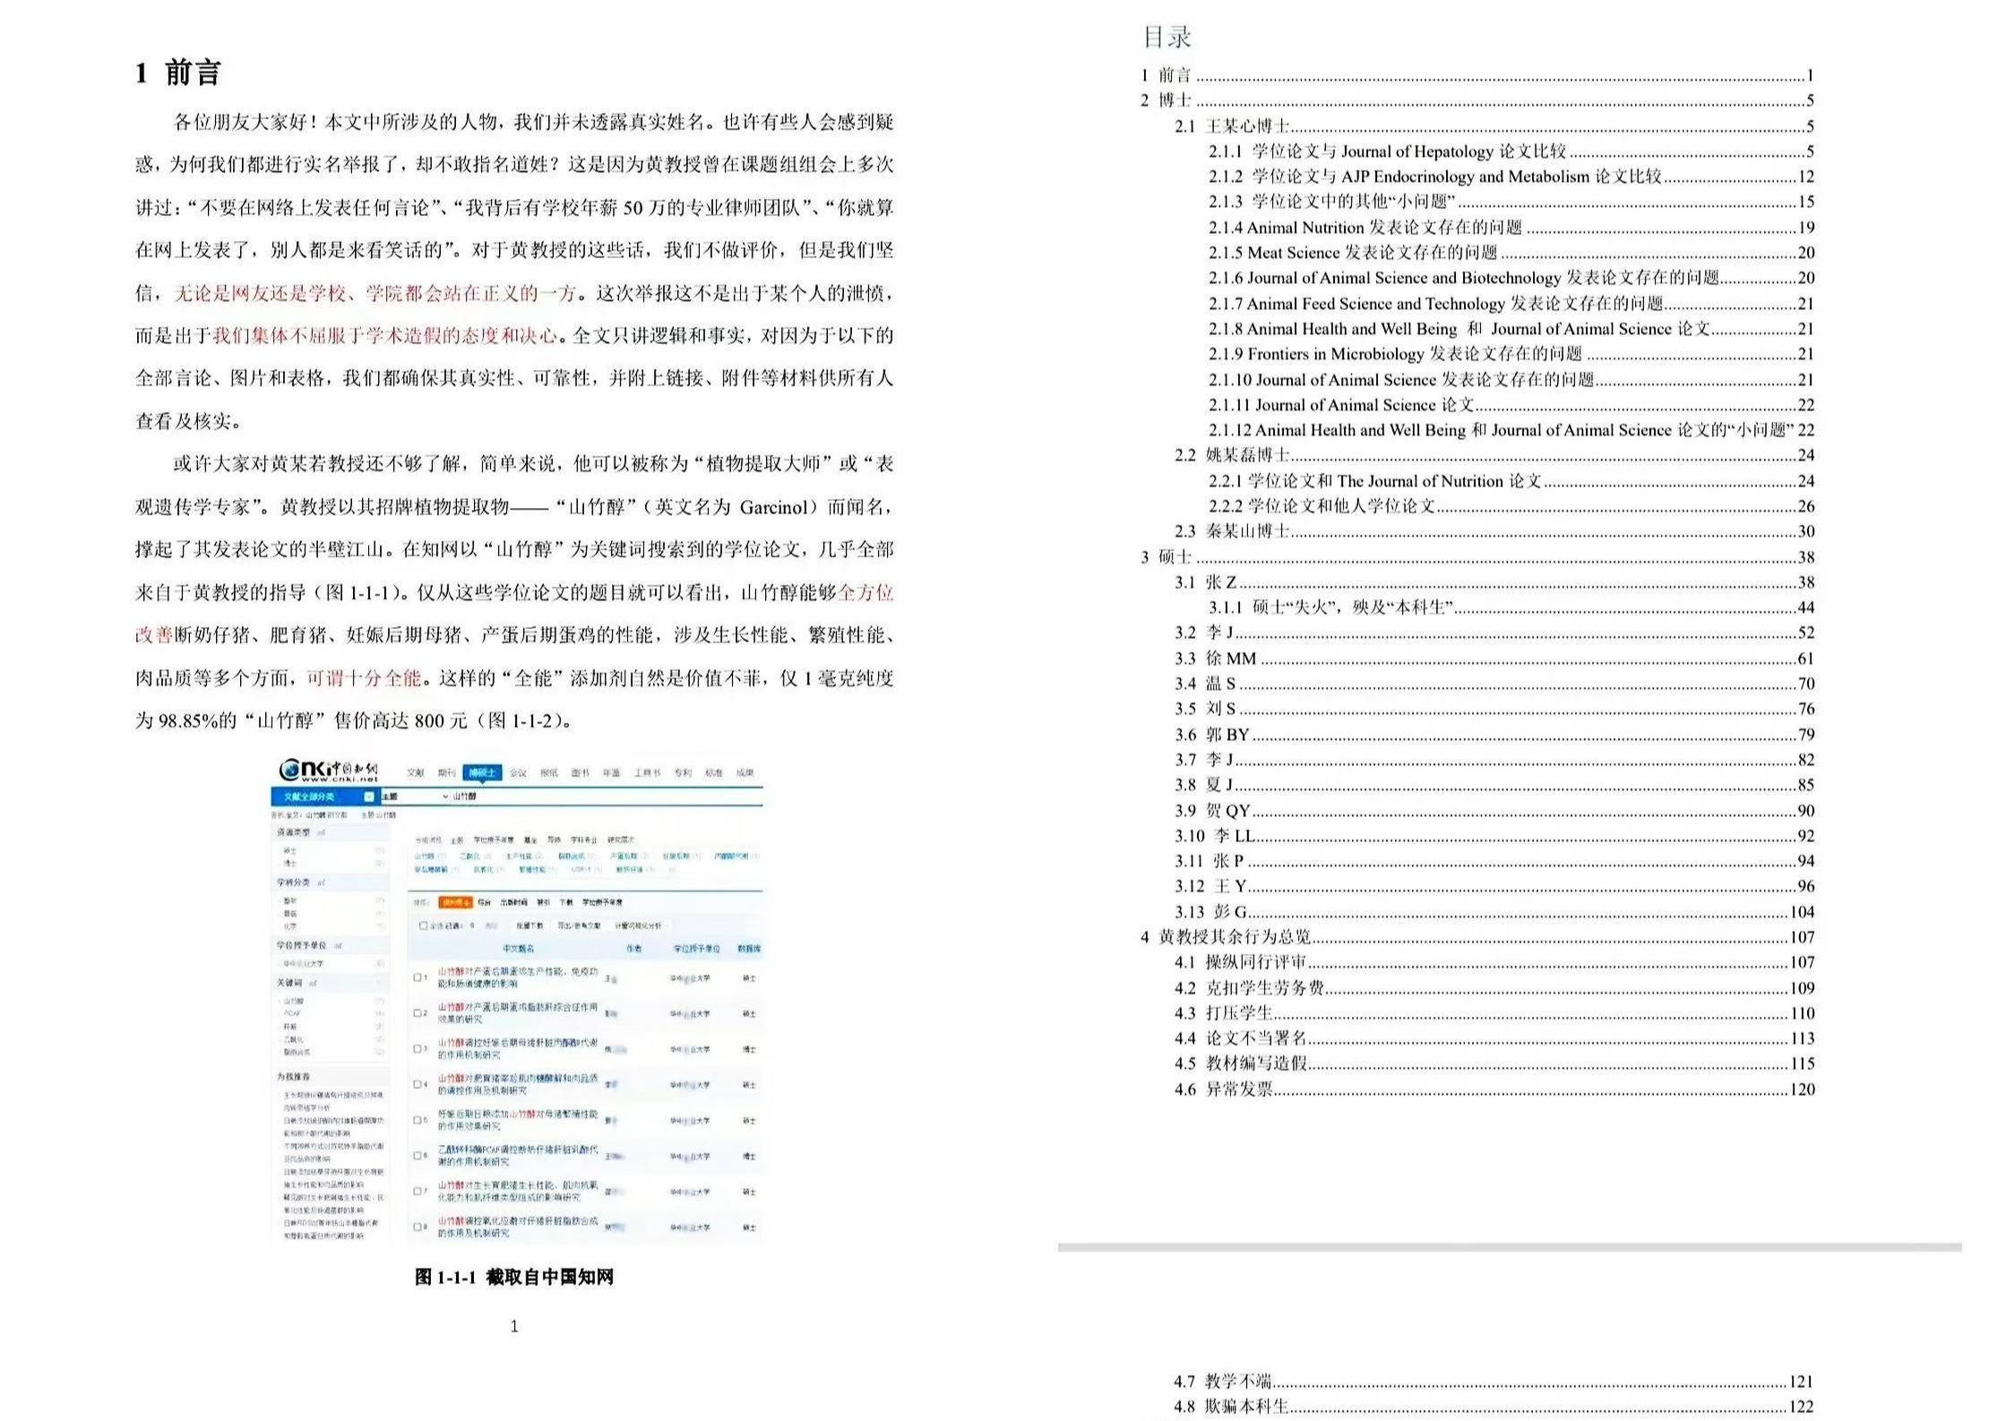1989x1421 pixels.
Task: Open 2.1.3 学位论文中的其他小问题
Action: (x=1511, y=202)
